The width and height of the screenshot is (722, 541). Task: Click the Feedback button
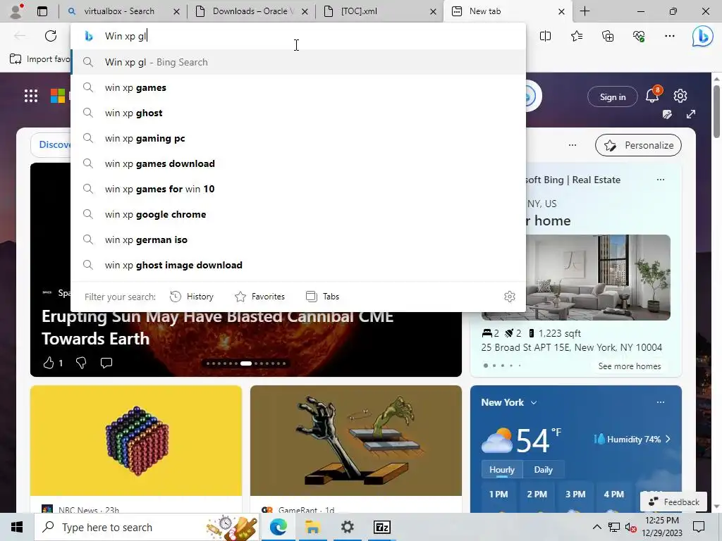pos(673,502)
